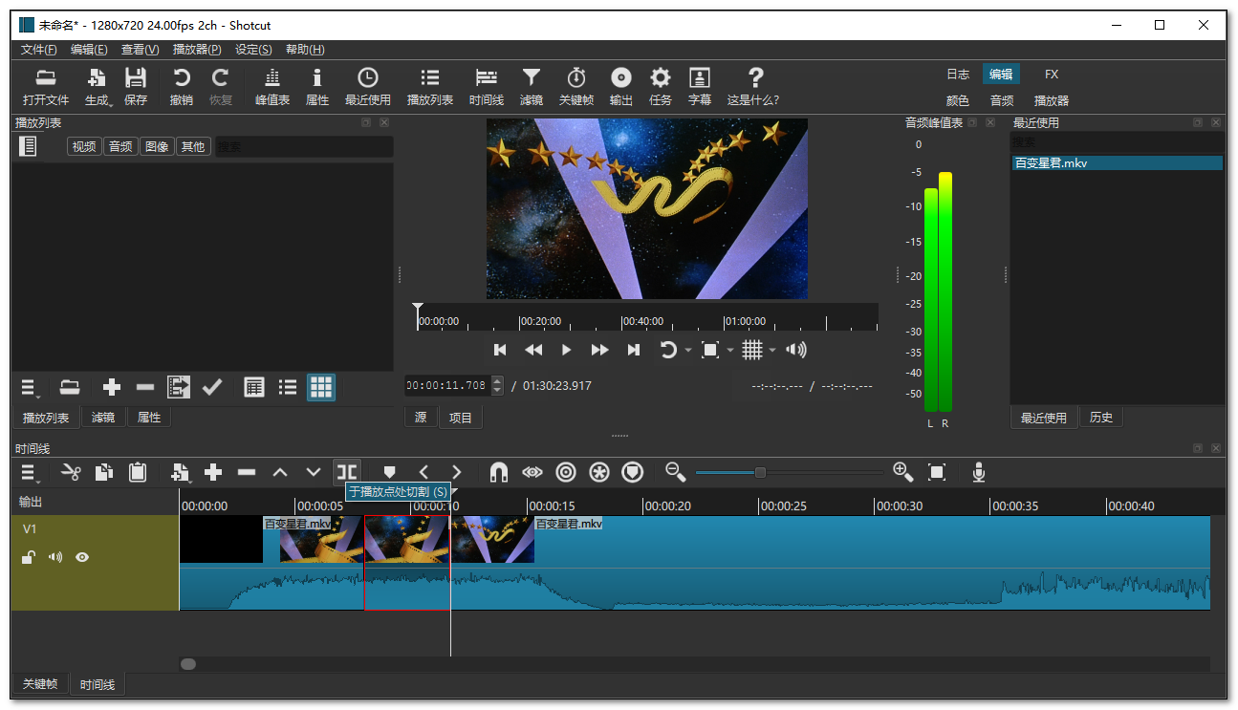Mute the V1 track speaker icon

tap(55, 557)
